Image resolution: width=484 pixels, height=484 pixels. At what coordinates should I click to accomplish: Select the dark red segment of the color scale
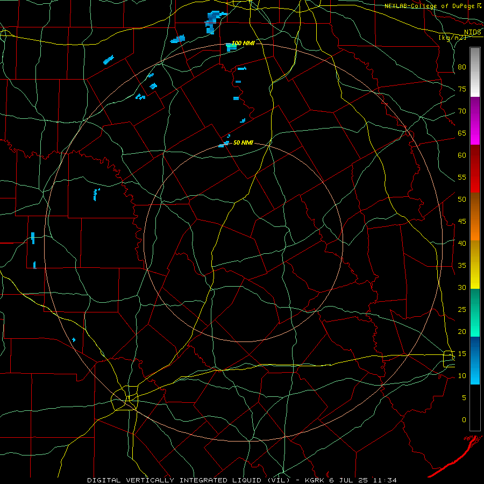click(475, 169)
